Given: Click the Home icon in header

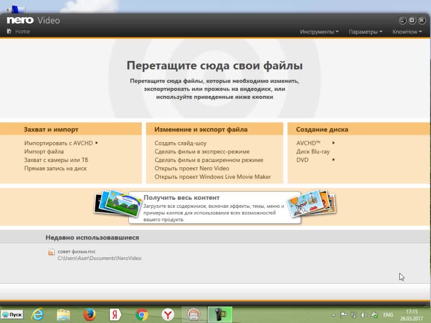Looking at the screenshot, I should coord(9,31).
